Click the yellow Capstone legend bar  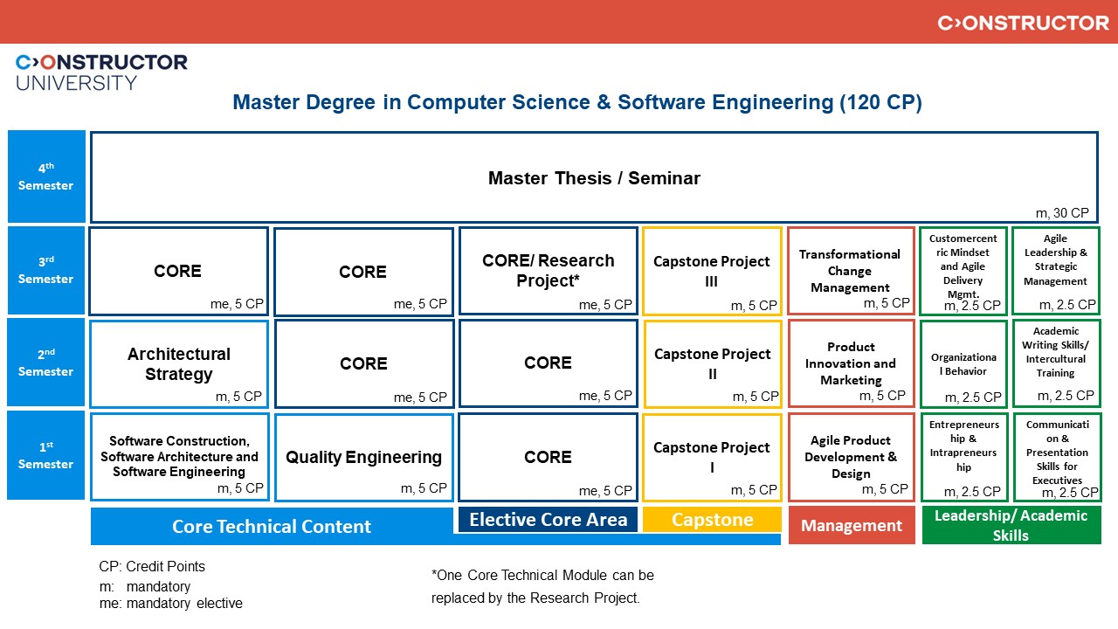(x=712, y=520)
